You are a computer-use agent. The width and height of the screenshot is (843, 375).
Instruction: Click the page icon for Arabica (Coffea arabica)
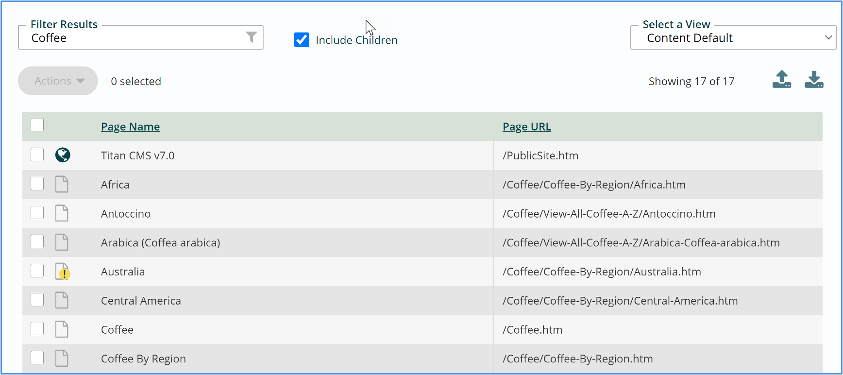tap(62, 242)
